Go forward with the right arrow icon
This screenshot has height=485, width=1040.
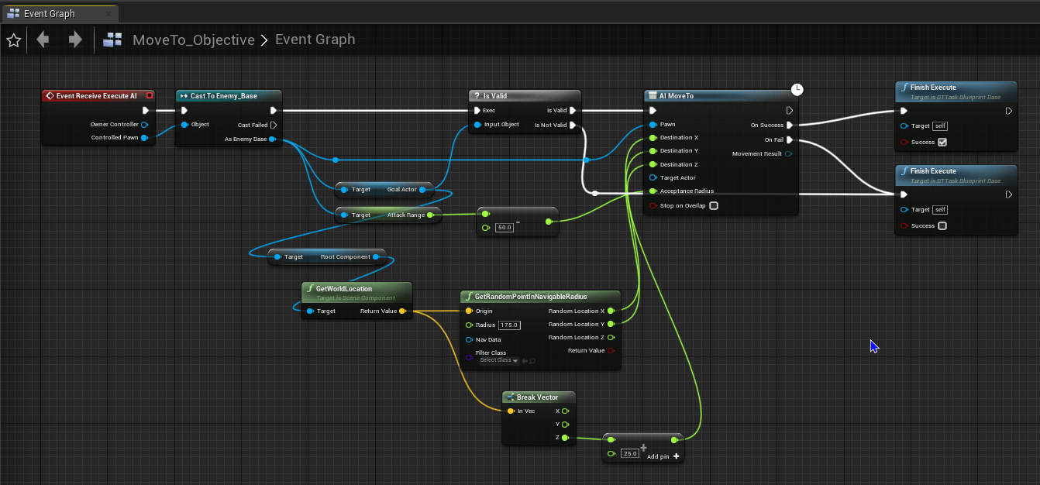pos(75,40)
